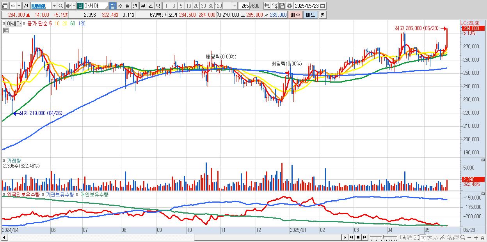The image size is (487, 242).
Task: Select the 60 interval preset
Action: point(211,6)
